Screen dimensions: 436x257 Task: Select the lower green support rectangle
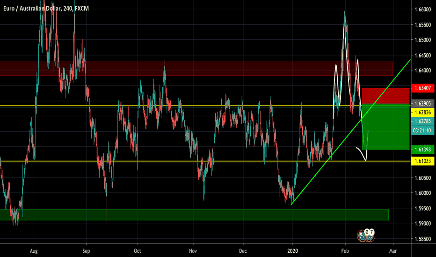pos(194,214)
